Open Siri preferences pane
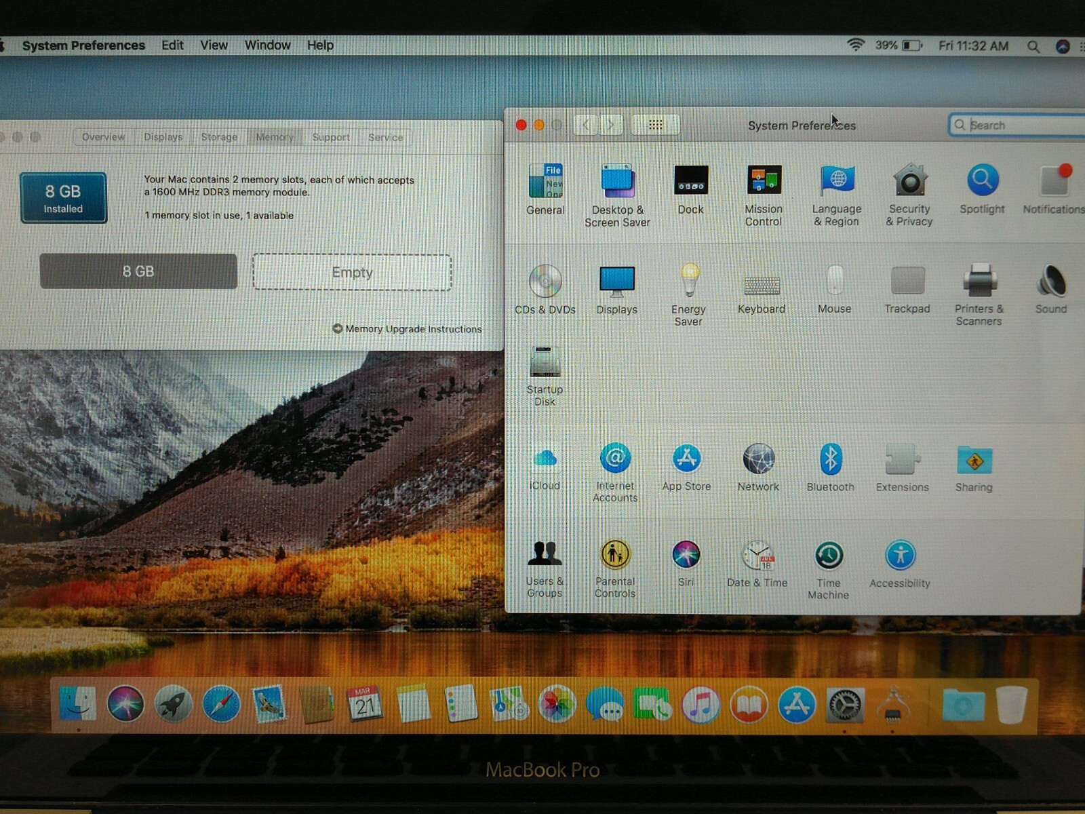 (686, 563)
